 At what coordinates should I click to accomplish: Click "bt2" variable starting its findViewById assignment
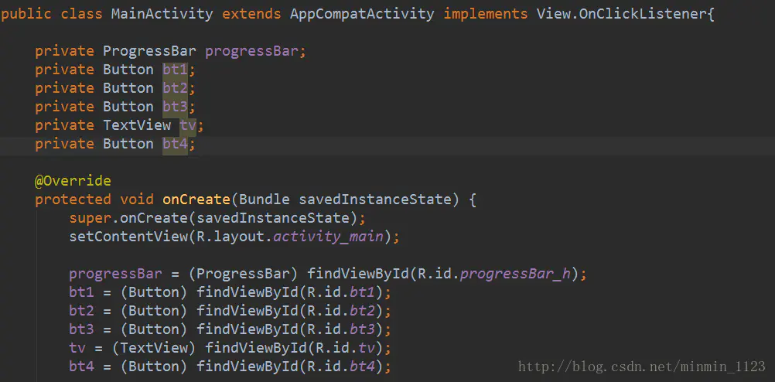81,312
